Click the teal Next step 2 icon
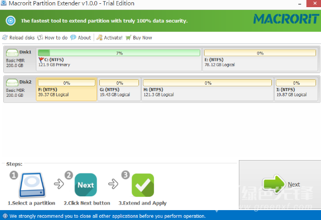The width and height of the screenshot is (321, 220). (86, 185)
